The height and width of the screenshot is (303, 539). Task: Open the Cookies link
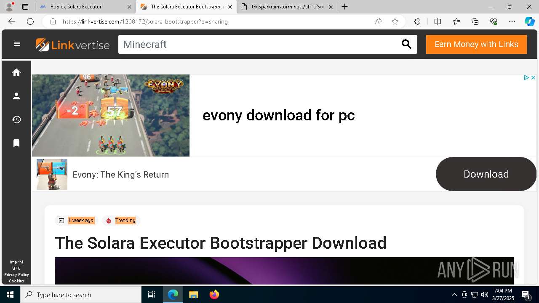click(16, 281)
